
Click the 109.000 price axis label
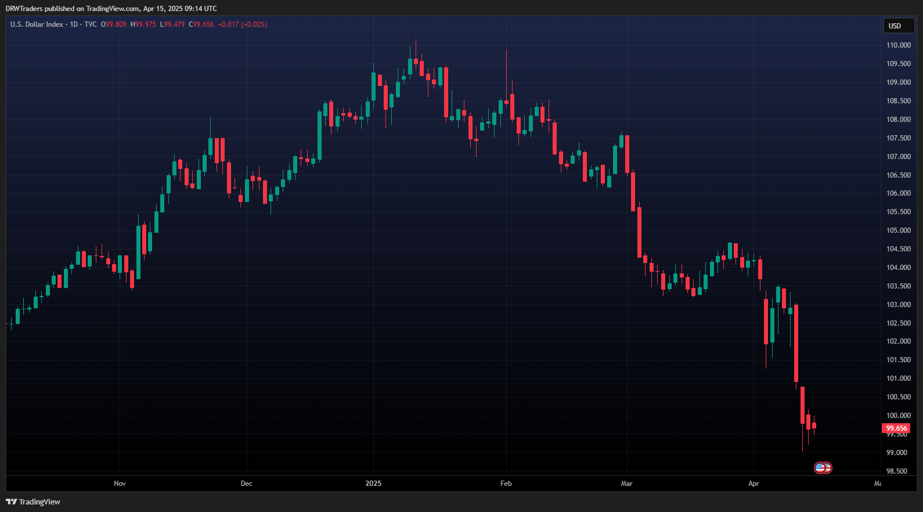[x=898, y=82]
